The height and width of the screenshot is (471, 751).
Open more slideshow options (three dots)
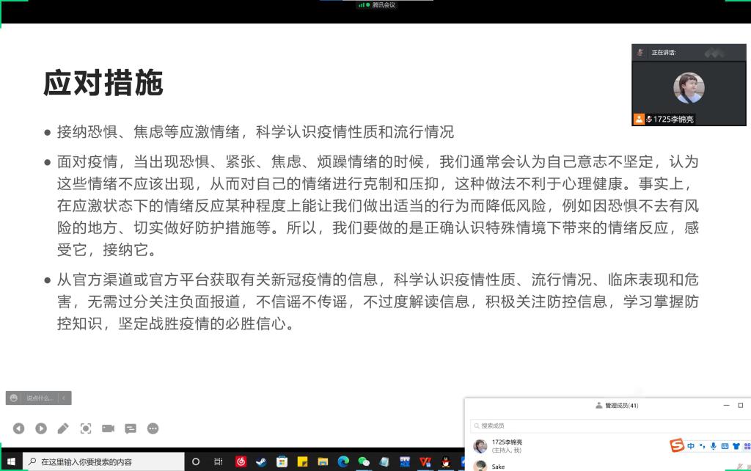[153, 428]
